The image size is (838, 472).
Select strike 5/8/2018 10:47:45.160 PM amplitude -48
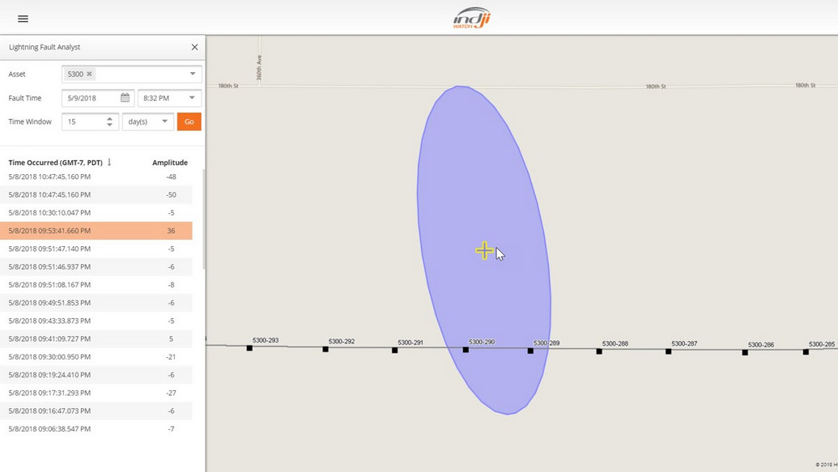tap(96, 177)
